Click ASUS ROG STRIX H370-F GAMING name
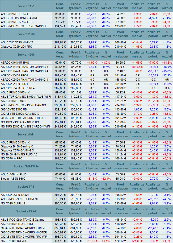The width and height of the screenshot is (173, 243). click(23, 26)
